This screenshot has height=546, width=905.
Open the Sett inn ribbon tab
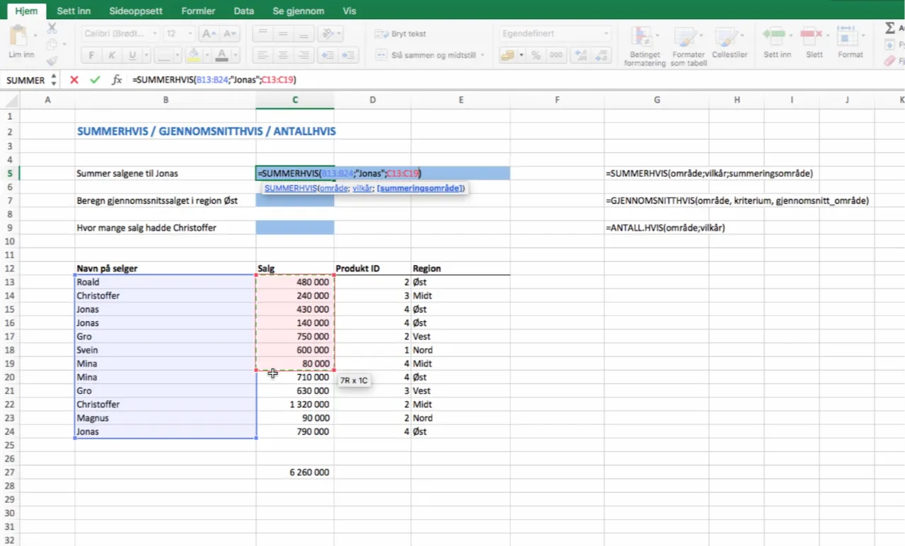(74, 11)
